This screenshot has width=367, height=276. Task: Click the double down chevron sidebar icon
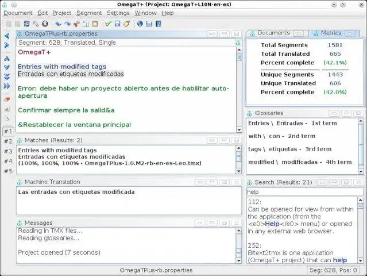tap(7, 76)
